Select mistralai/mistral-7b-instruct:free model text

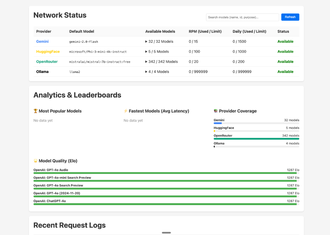pyautogui.click(x=100, y=62)
